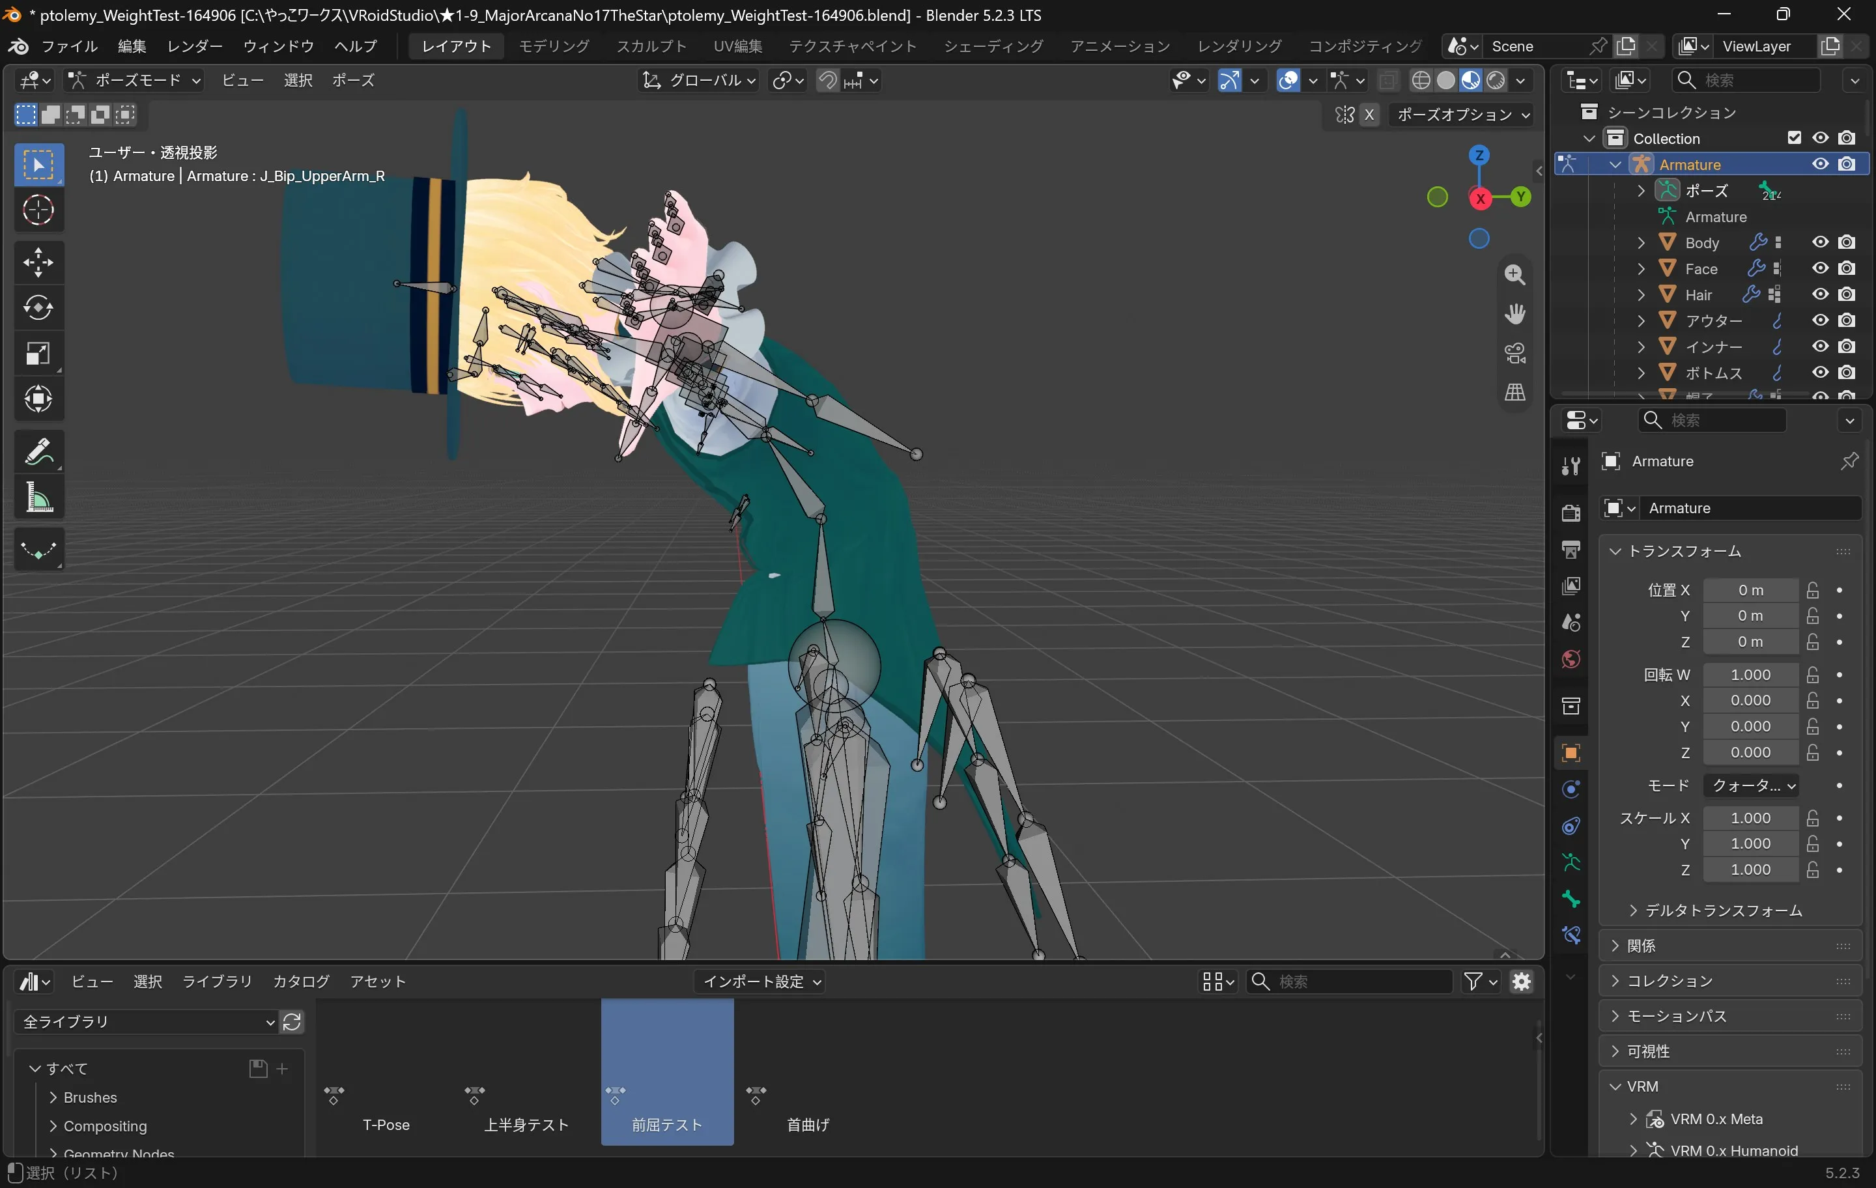Select the Scale tool in the toolbar
Image resolution: width=1876 pixels, height=1188 pixels.
coord(38,354)
